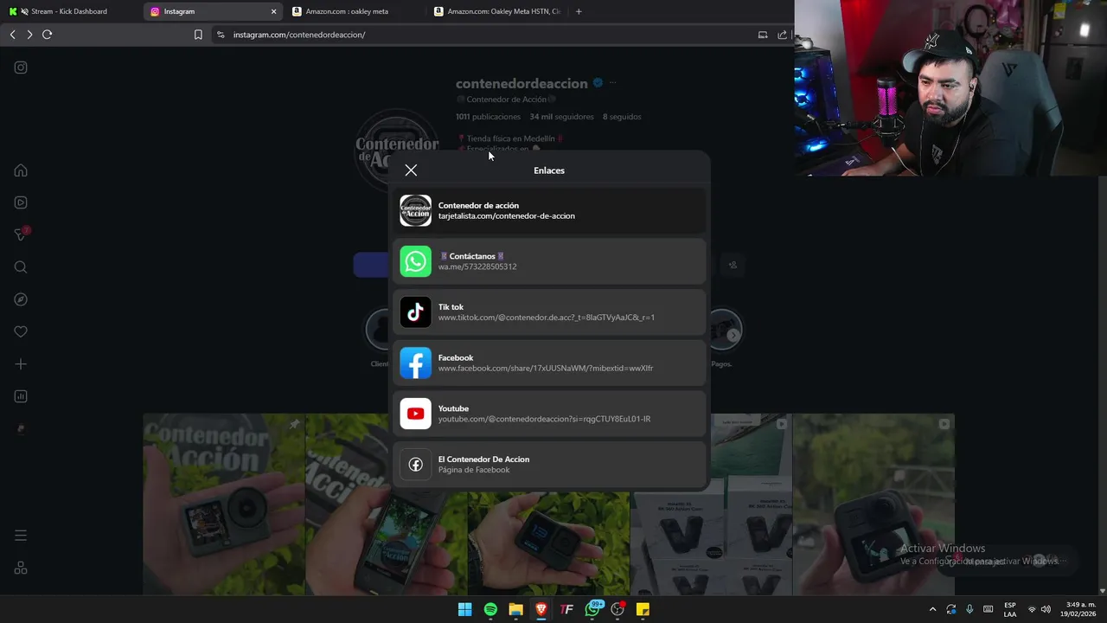This screenshot has height=623, width=1107.
Task: Open the Facebook share link
Action: point(549,363)
